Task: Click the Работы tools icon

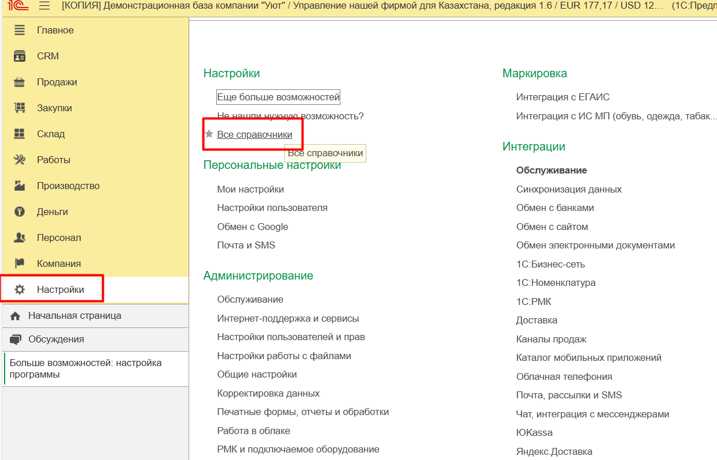Action: [20, 160]
